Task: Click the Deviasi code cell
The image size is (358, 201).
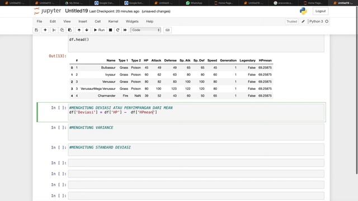Action: [196, 112]
